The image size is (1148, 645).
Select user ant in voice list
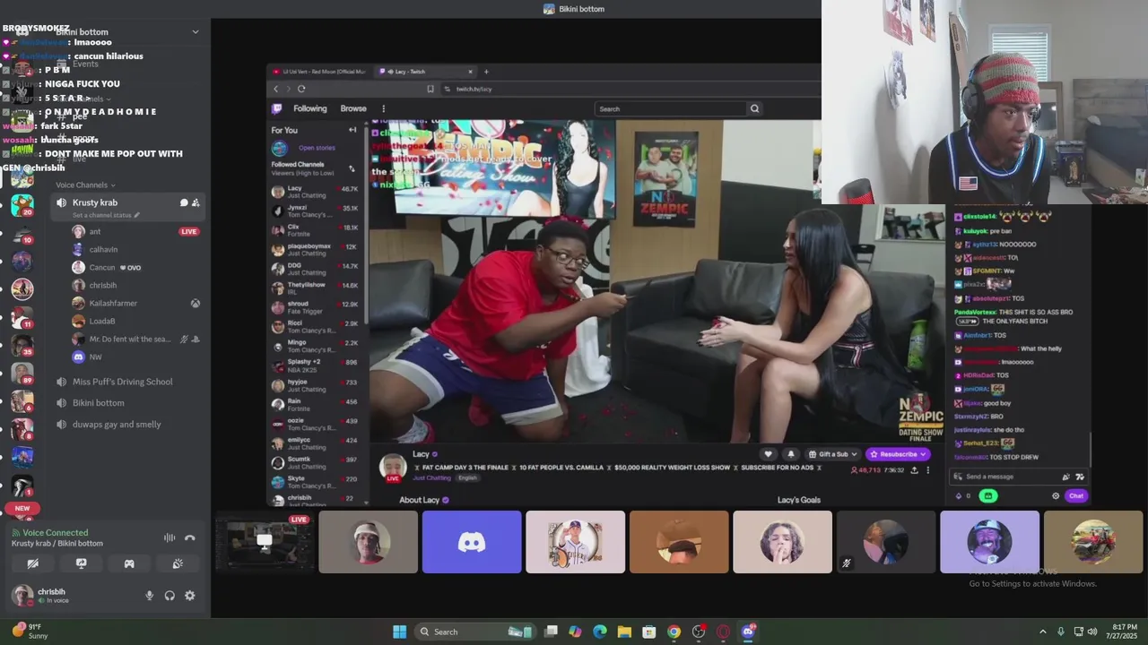(94, 231)
